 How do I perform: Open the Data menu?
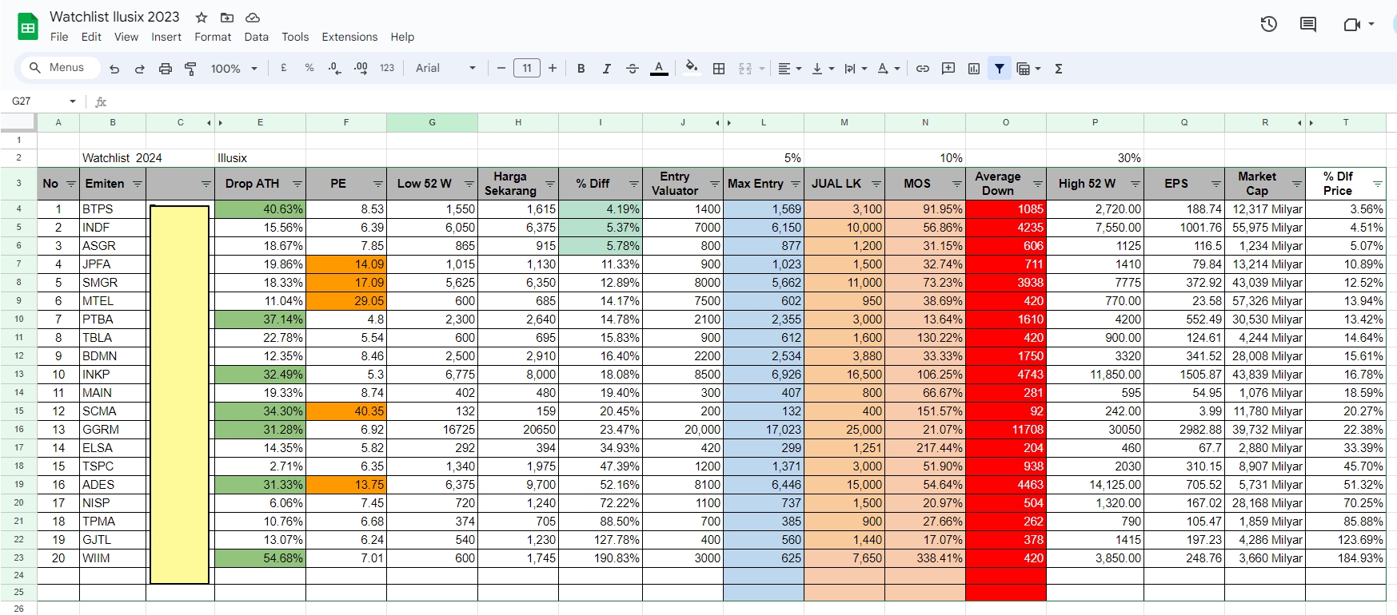click(x=257, y=37)
